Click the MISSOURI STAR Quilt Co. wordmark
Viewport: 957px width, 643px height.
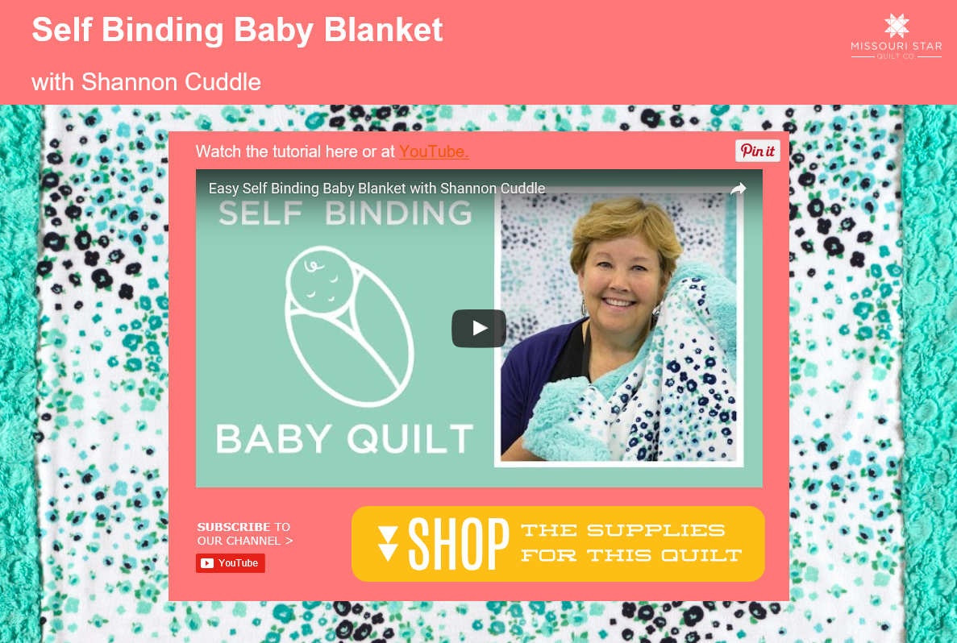coord(897,50)
